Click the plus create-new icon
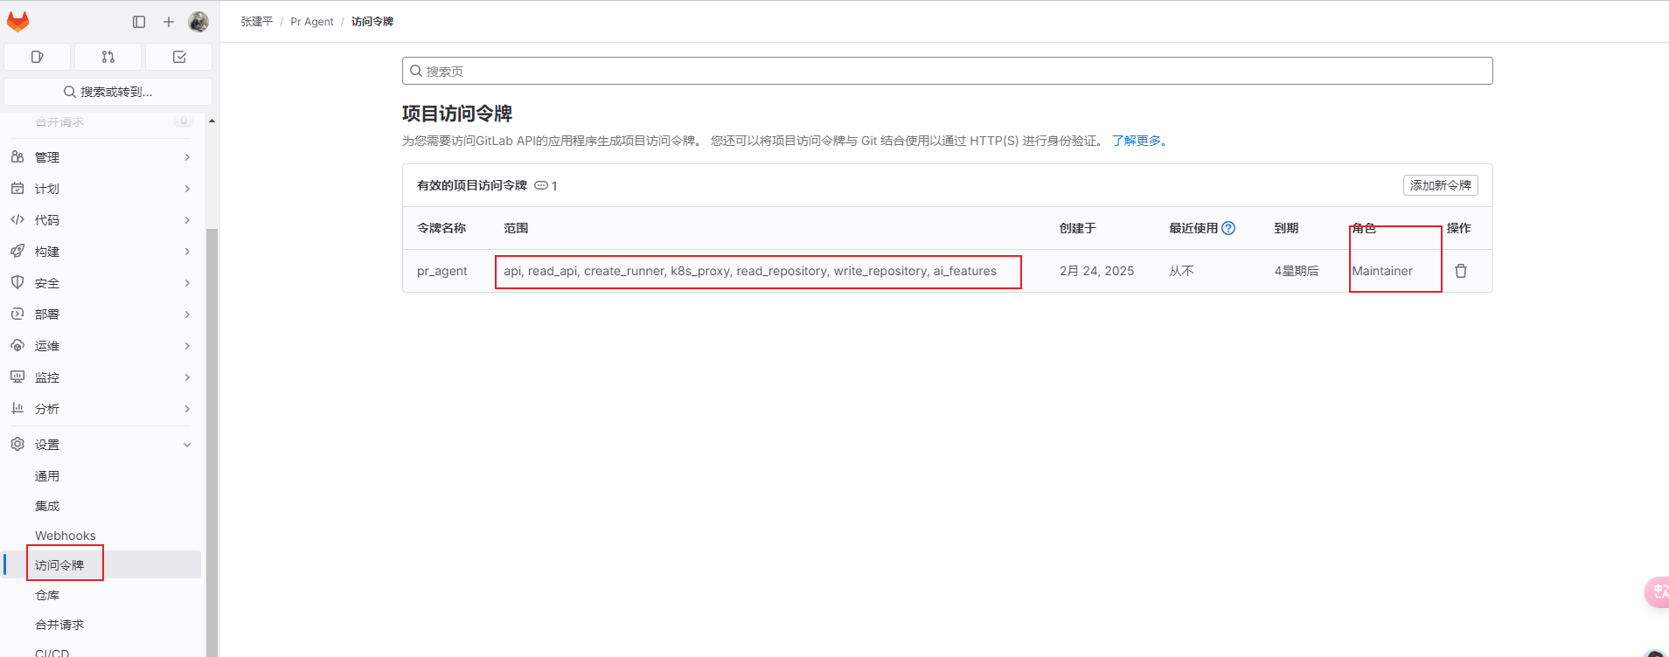Viewport: 1669px width, 657px height. [x=169, y=22]
